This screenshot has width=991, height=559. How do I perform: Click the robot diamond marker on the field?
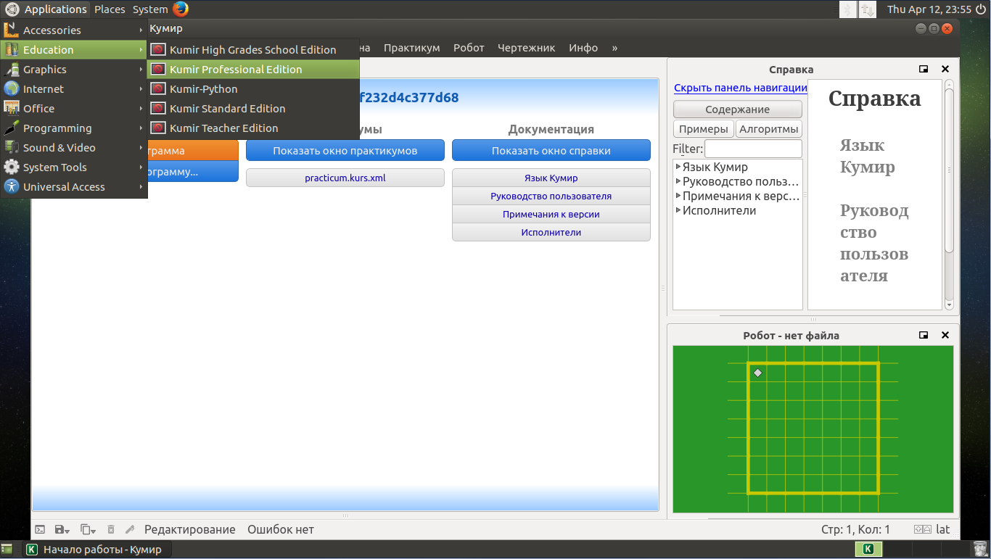(757, 373)
